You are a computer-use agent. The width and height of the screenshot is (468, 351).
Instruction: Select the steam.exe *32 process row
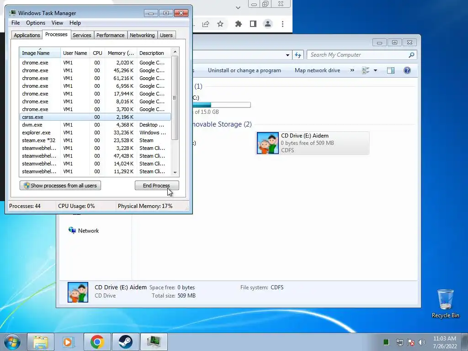(x=96, y=140)
